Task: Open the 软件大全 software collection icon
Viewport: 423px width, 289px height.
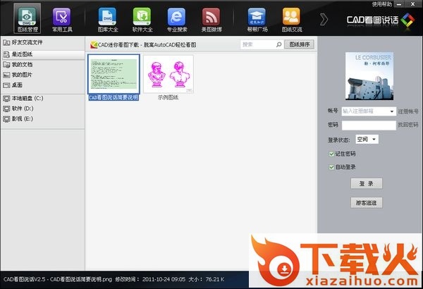Action: click(x=142, y=20)
